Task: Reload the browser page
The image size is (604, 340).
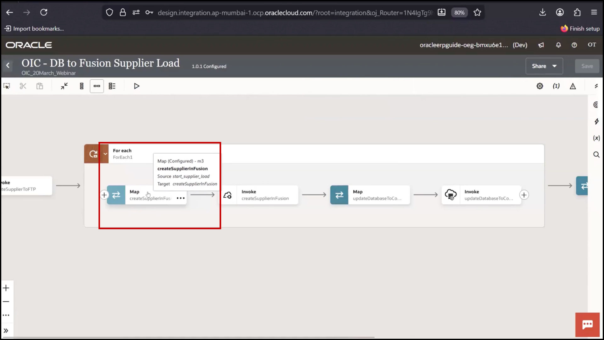Action: 44,12
